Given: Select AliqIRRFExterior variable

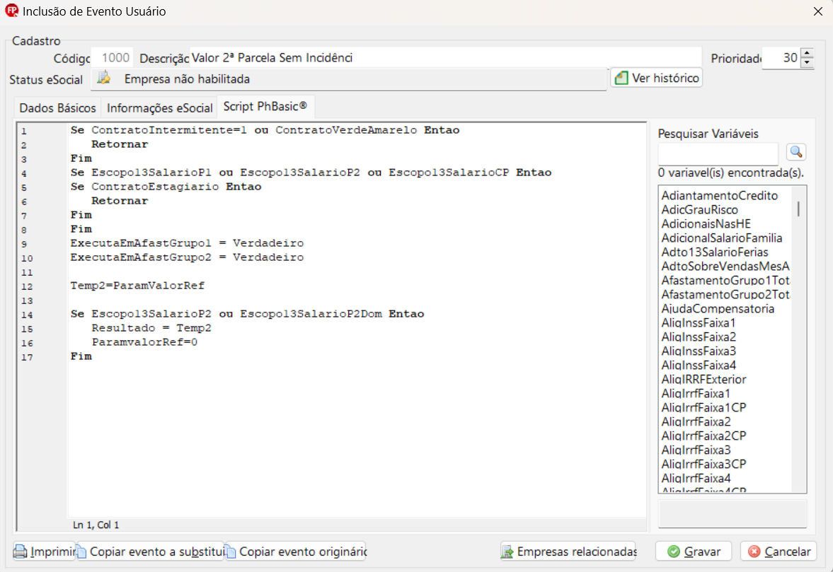Looking at the screenshot, I should [703, 380].
